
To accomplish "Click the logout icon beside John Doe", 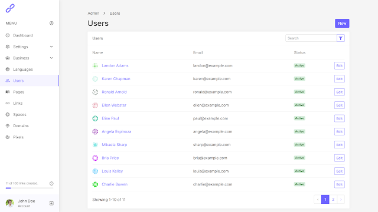I will point(51,203).
